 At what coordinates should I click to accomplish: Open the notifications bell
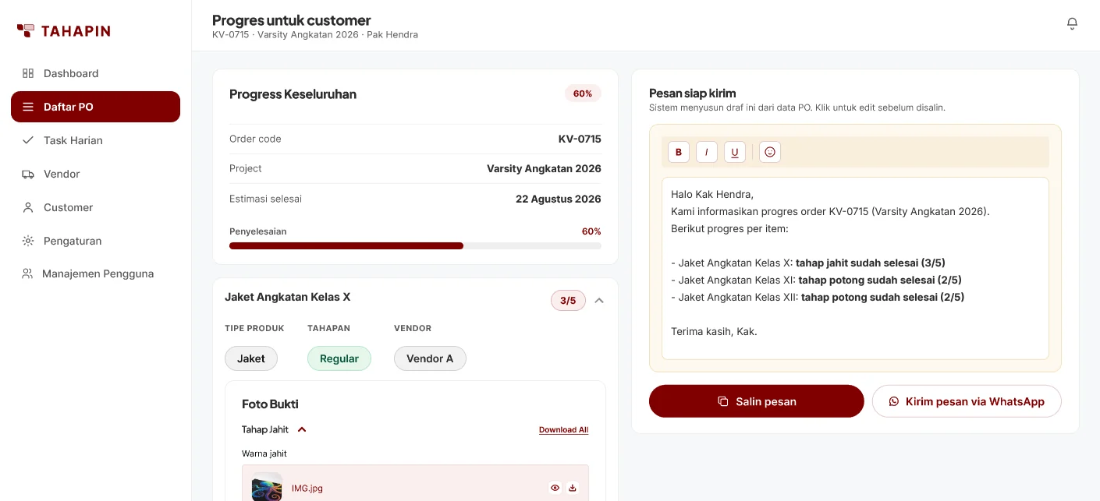[x=1072, y=24]
